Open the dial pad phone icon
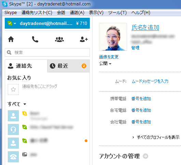 tap(35, 39)
